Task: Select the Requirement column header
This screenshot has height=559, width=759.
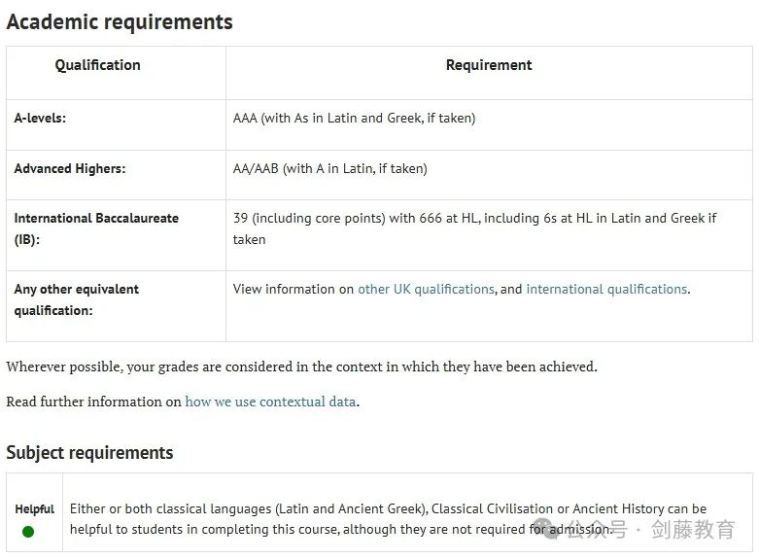Action: point(489,65)
